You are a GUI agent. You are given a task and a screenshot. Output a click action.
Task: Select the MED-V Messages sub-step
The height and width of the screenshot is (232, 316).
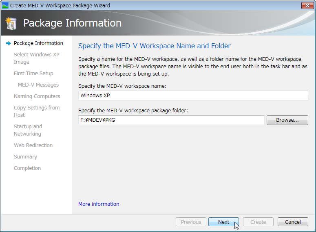tap(38, 85)
